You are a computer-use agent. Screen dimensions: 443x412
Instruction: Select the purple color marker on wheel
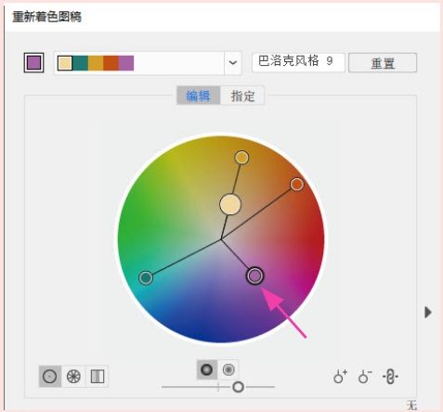254,276
